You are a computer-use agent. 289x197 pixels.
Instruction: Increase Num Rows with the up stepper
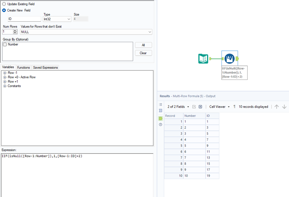coord(15,31)
